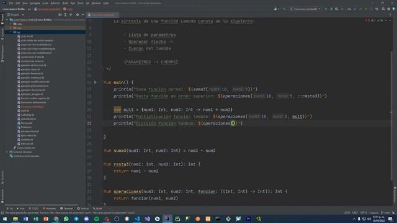This screenshot has width=397, height=223.
Task: Open Adobe Premiere from taskbar
Action: coord(248,219)
